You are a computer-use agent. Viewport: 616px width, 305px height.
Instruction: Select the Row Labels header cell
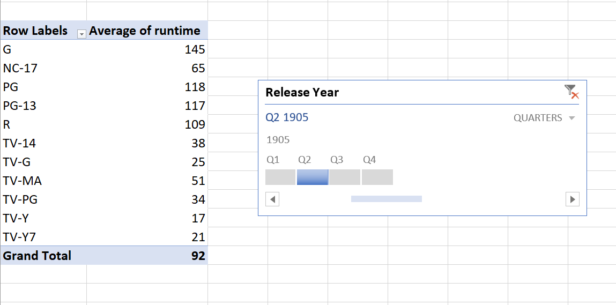pyautogui.click(x=43, y=30)
